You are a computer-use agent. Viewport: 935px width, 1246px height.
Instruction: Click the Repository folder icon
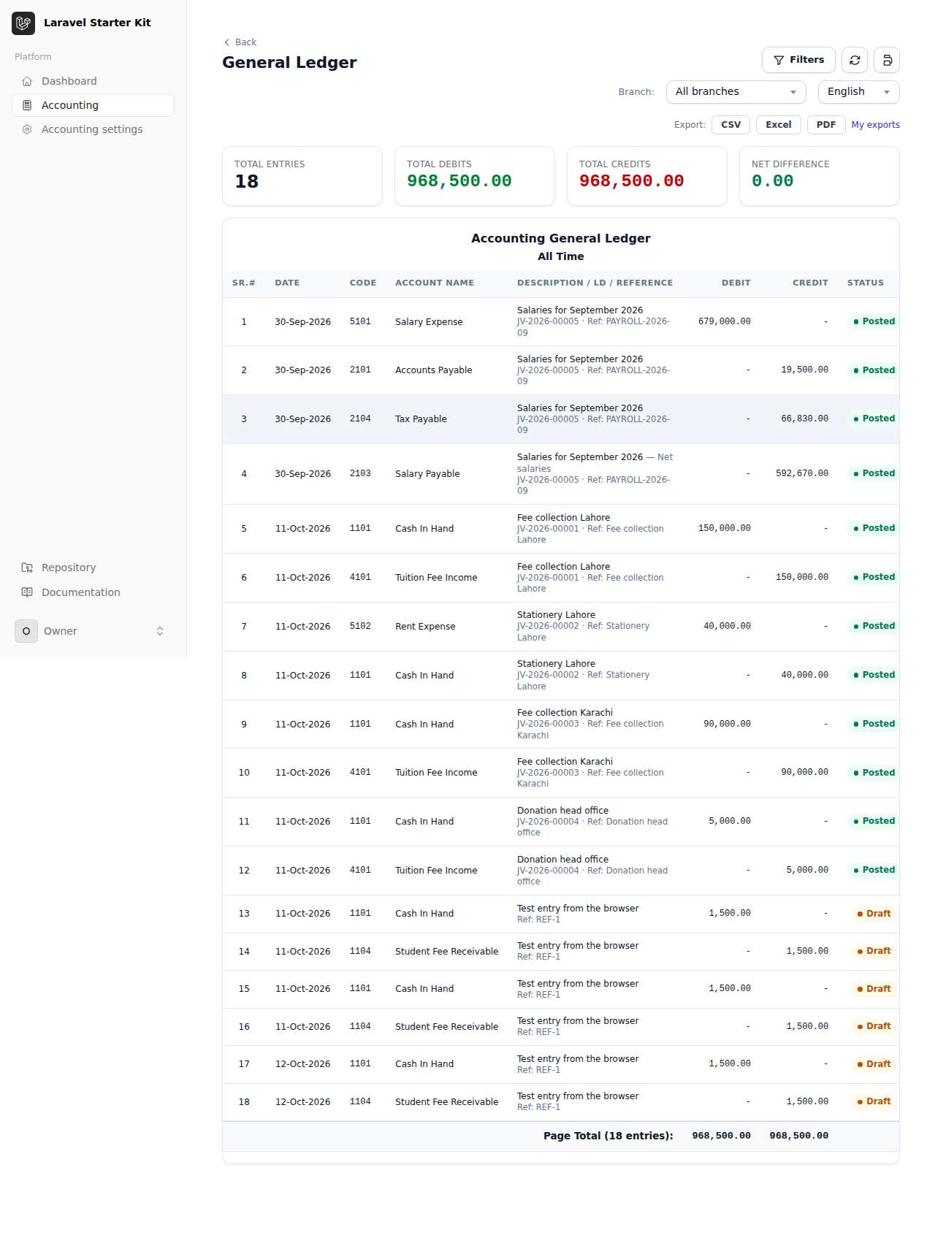pos(27,567)
